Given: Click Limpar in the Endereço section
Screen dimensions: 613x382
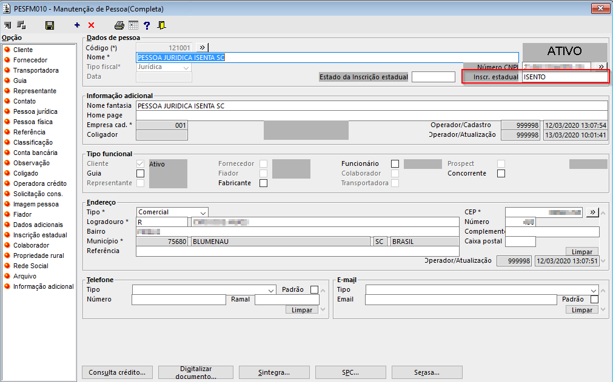Looking at the screenshot, I should click(581, 252).
